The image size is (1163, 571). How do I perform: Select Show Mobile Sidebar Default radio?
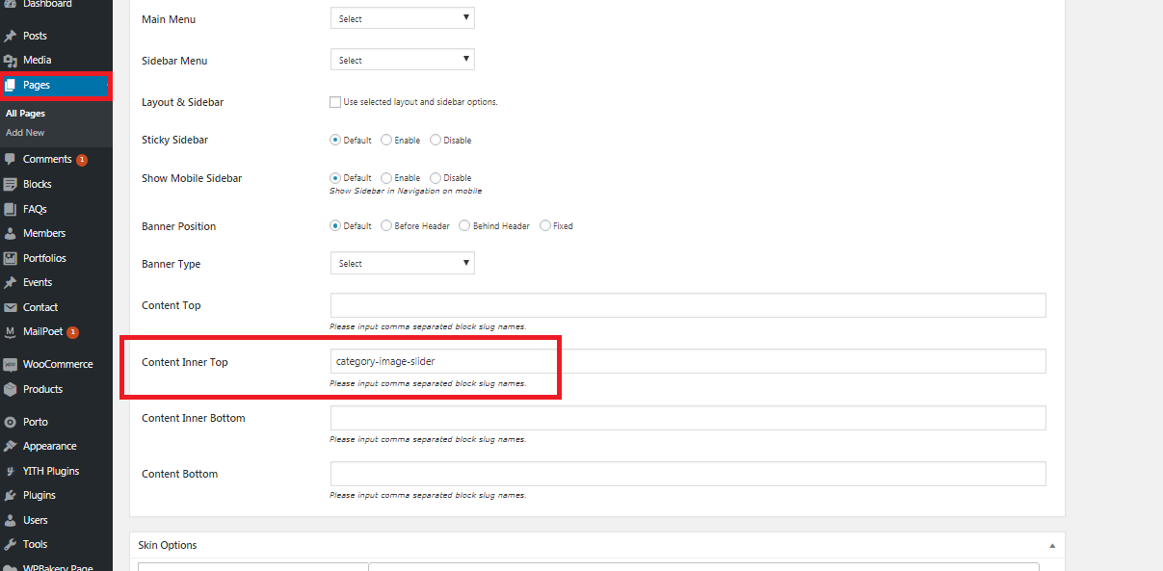335,177
